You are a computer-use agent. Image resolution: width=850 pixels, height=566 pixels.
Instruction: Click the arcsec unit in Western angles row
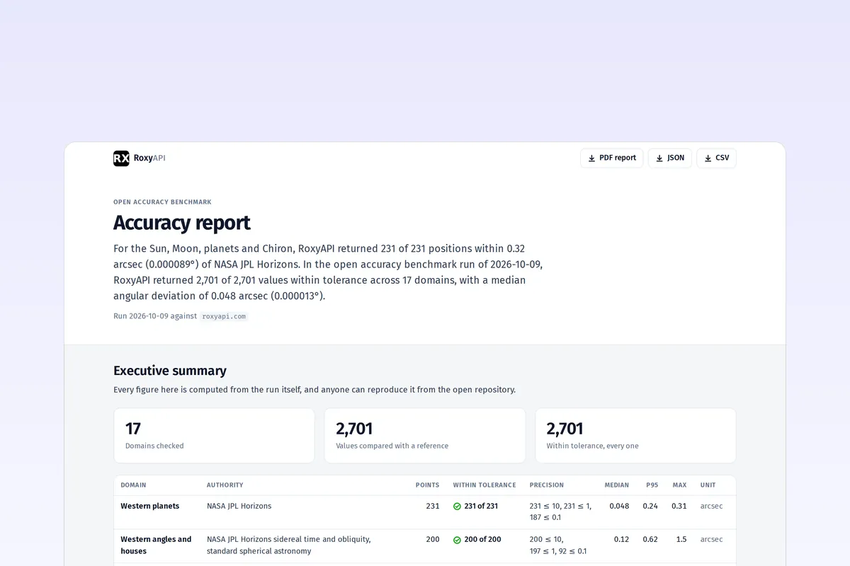(712, 540)
